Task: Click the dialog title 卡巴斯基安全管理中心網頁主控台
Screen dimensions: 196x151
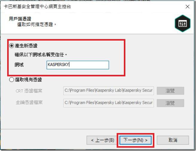Action: click(37, 7)
